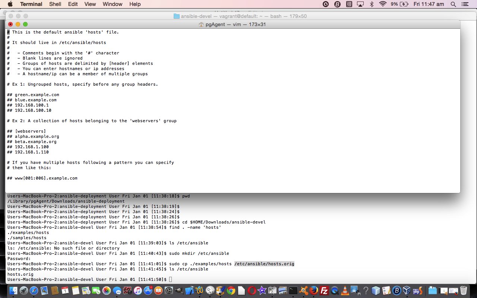Screen dimensions: 477x298
Task: Launch VLC cone icon in Dock
Action: (x=345, y=291)
